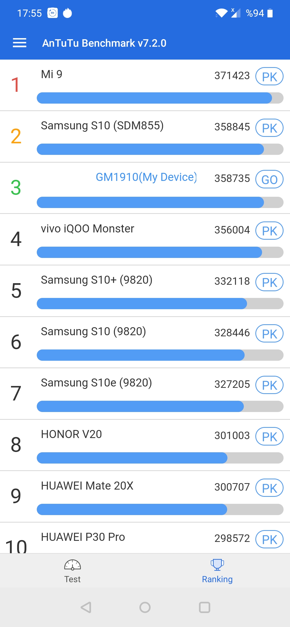Screen dimensions: 290x627
Task: Tap PK for HUAWEI P30 Pro
Action: (269, 539)
